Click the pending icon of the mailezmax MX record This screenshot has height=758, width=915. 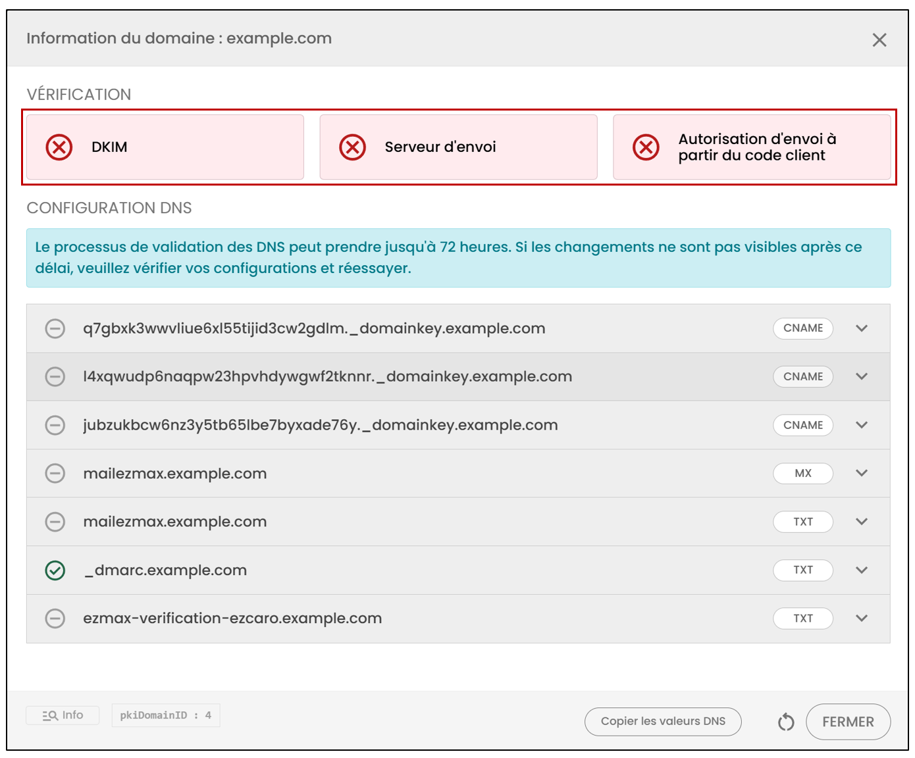[x=55, y=473]
